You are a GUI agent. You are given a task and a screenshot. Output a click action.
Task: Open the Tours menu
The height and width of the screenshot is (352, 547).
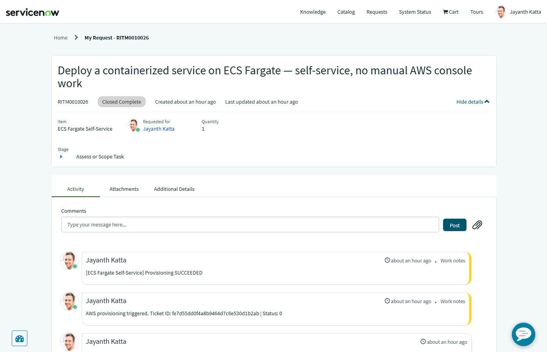click(477, 12)
